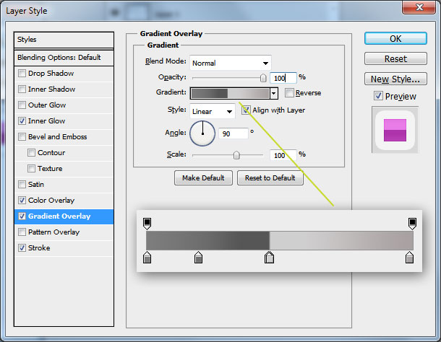Enable the Inner Shadow checkbox
Image resolution: width=441 pixels, height=342 pixels.
click(x=22, y=89)
